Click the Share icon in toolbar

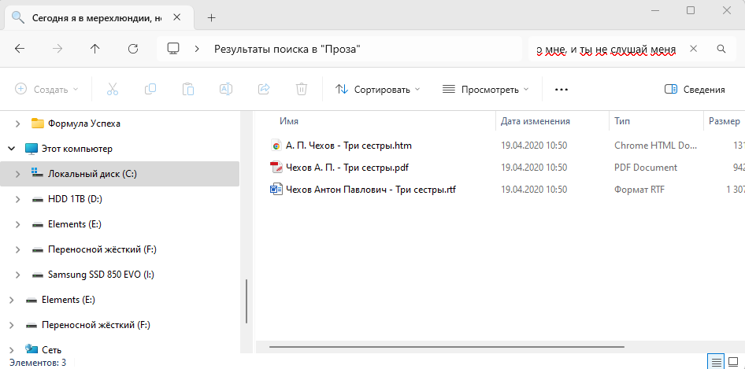tap(264, 89)
